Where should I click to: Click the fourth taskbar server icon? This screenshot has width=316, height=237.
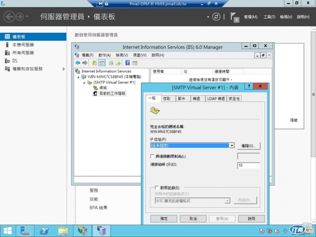tap(82, 231)
